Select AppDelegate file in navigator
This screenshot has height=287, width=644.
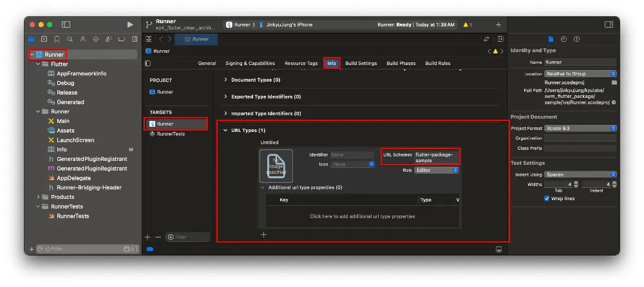(73, 178)
